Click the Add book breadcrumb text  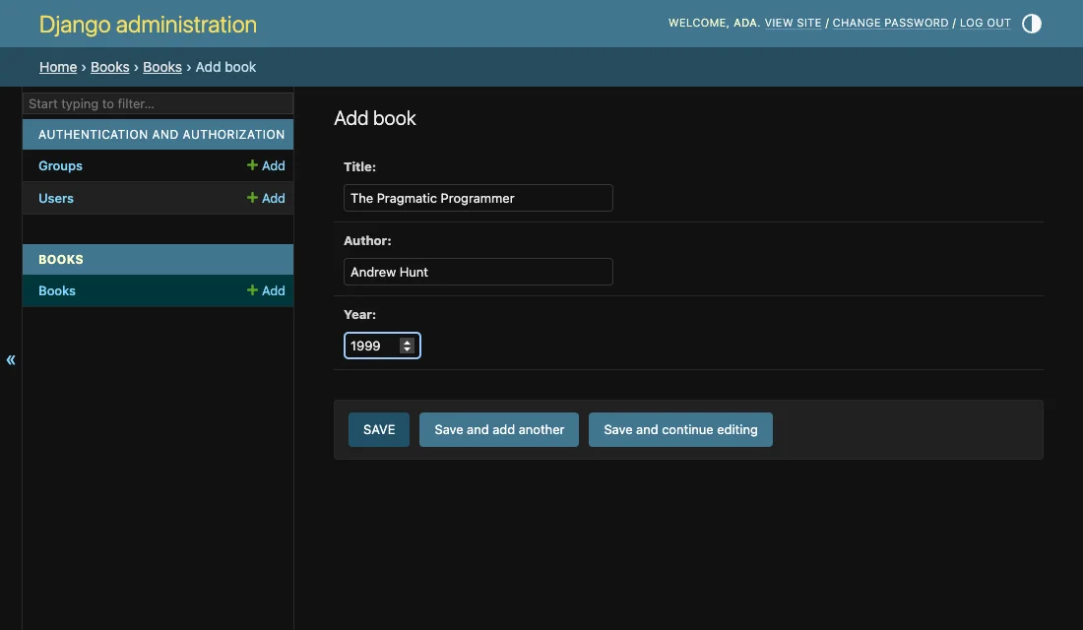[x=225, y=67]
